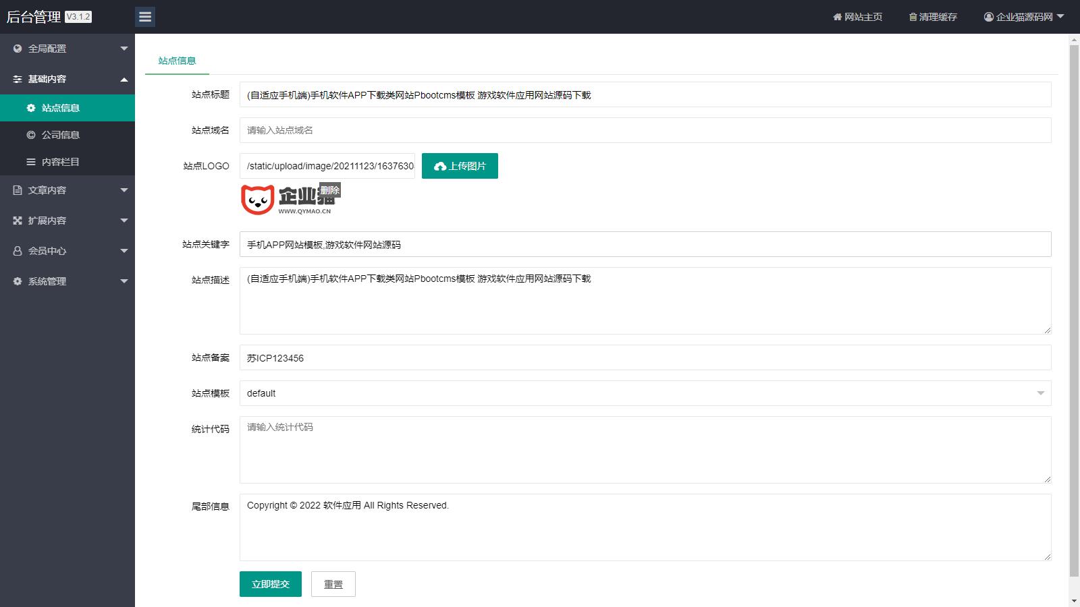
Task: Click the 站点域名 input field
Action: (645, 130)
